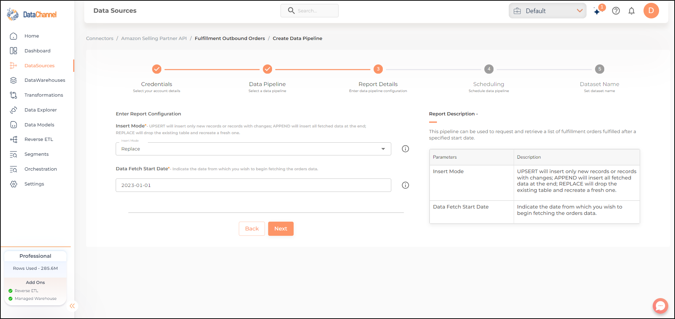Collapse the sidebar with double chevron icon

(x=72, y=306)
